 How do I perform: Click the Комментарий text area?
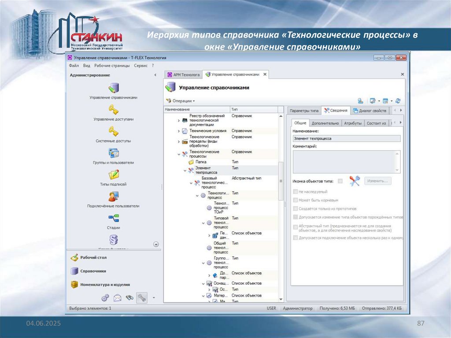point(346,162)
